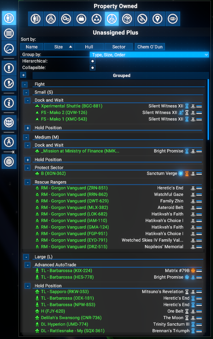Collapse the Protect Sector group
Image resolution: width=213 pixels, height=339 pixels.
[27, 168]
